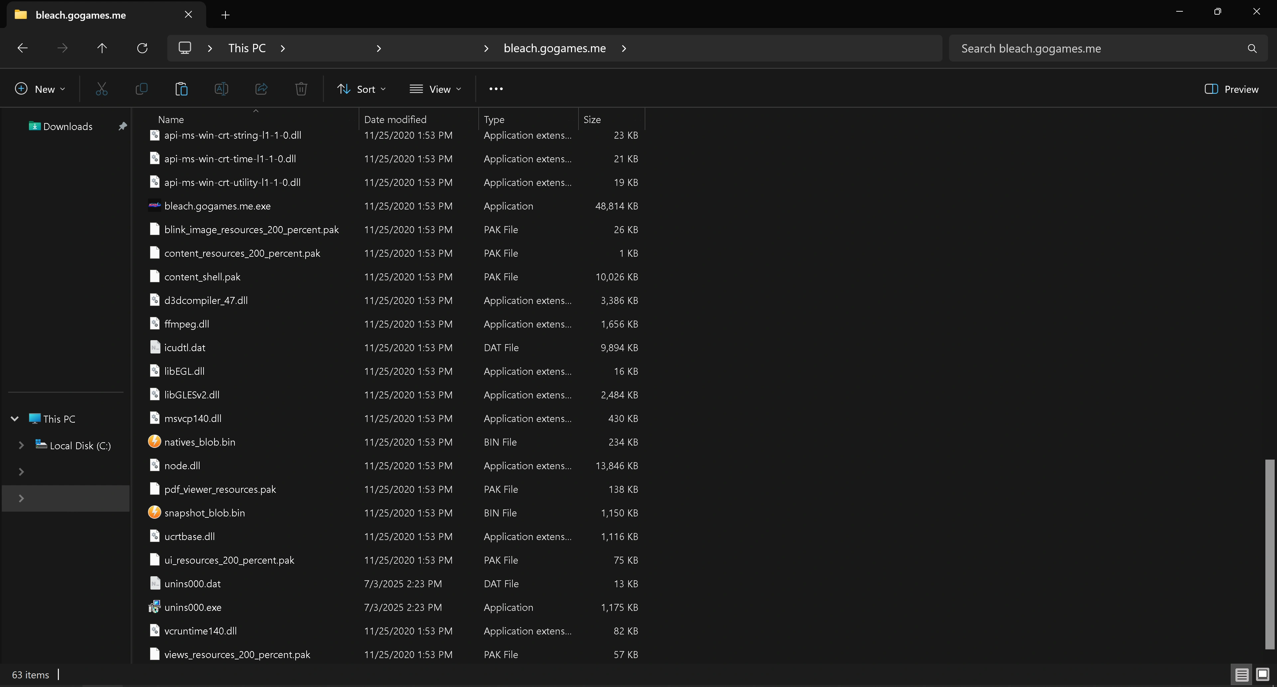
Task: Open the See more ellipsis menu
Action: pyautogui.click(x=496, y=89)
